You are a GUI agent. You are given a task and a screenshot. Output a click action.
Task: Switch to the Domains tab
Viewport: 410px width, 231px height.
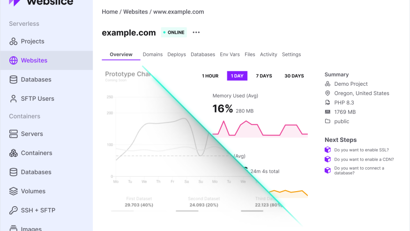pos(153,54)
